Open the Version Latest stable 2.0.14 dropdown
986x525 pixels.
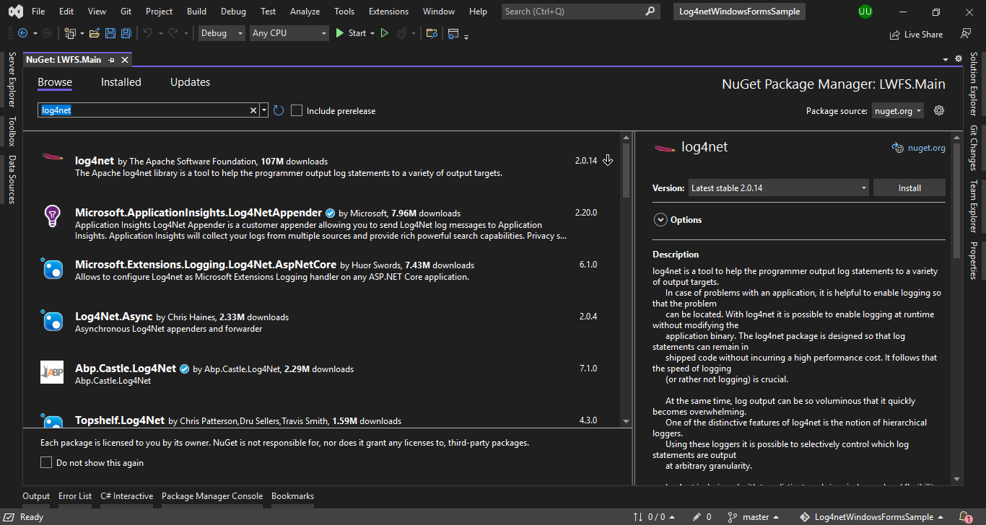coord(778,187)
